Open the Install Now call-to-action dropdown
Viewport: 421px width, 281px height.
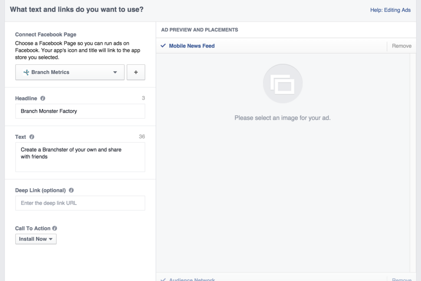pyautogui.click(x=36, y=239)
